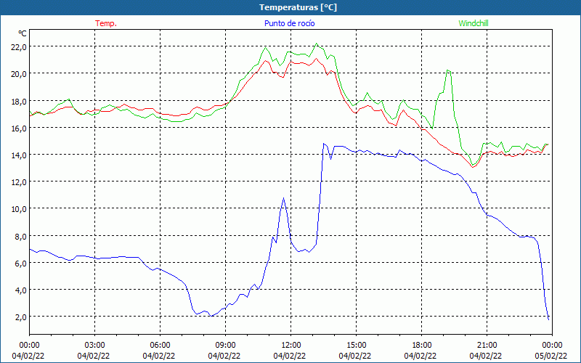The height and width of the screenshot is (363, 581).
Task: Click the 10,0 y-axis value
Action: coord(19,209)
